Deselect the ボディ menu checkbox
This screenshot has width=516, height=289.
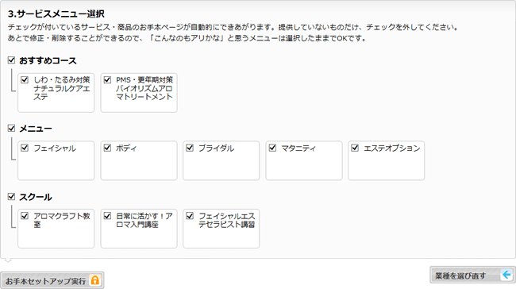[107, 148]
